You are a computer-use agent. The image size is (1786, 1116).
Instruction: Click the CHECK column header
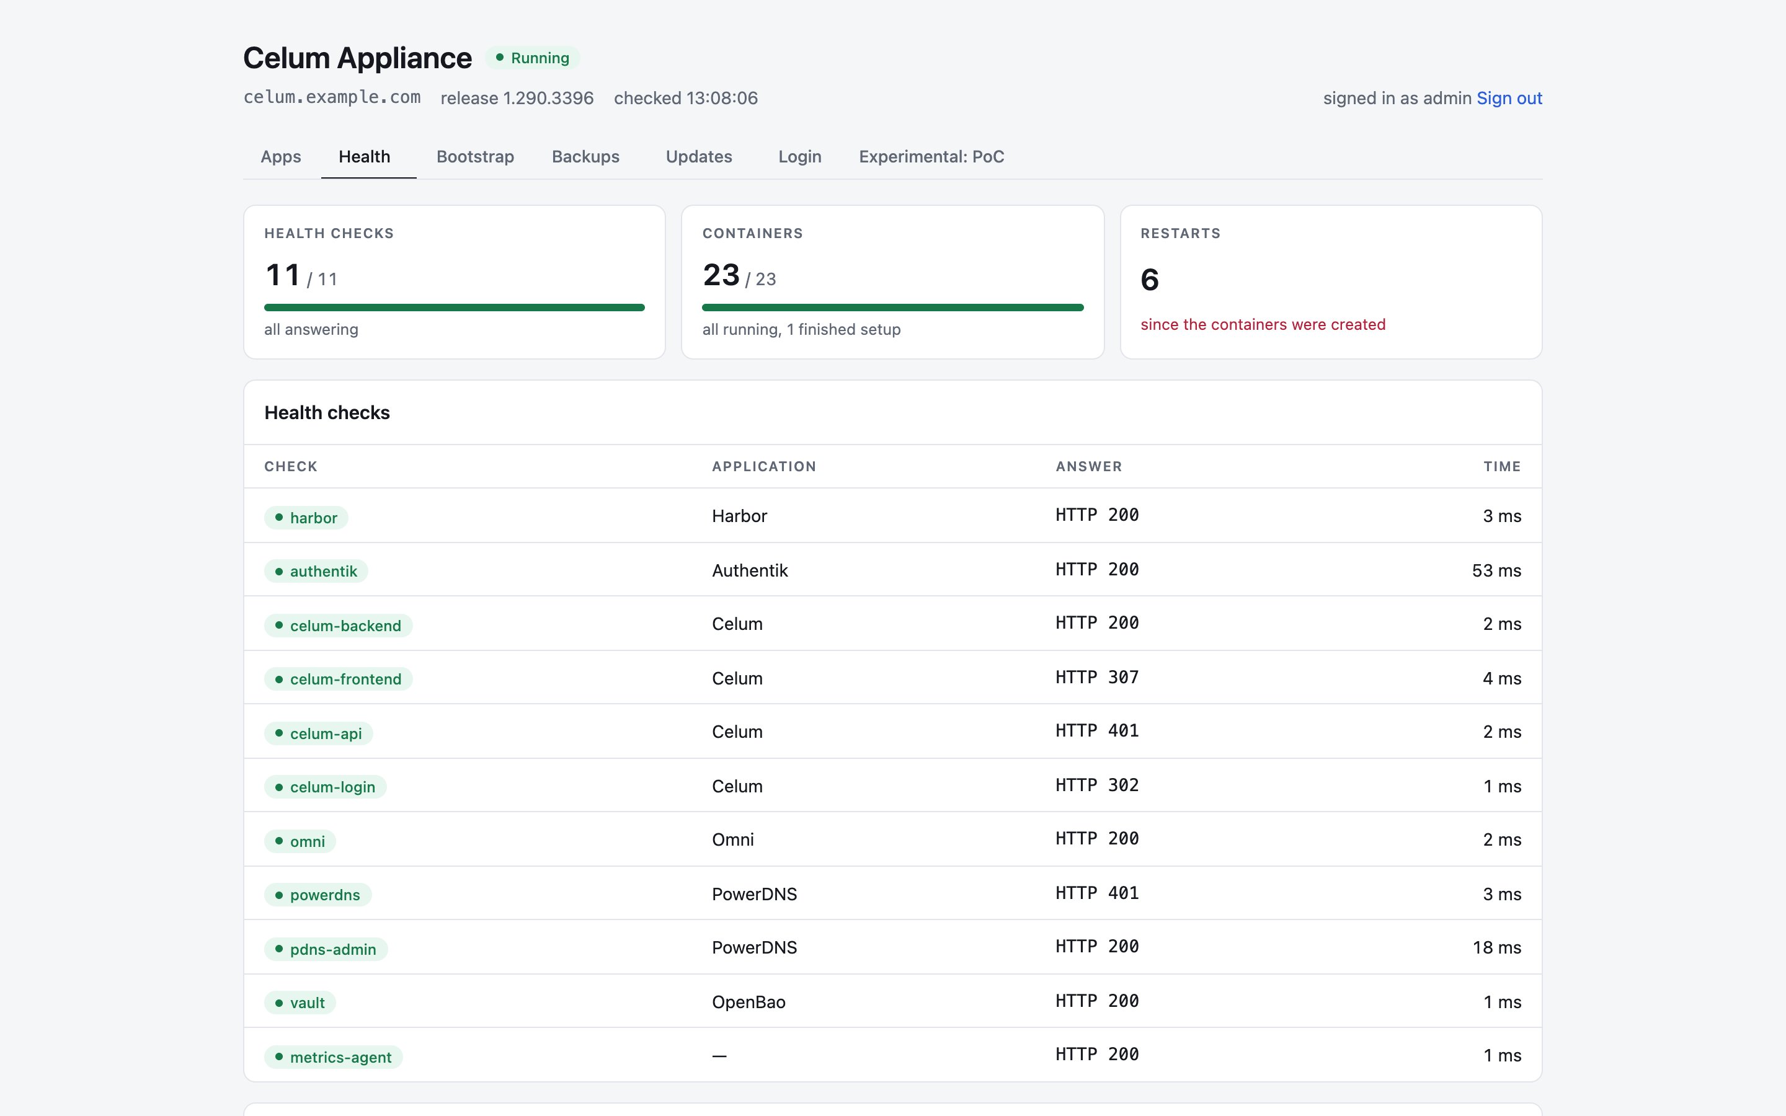coord(291,466)
